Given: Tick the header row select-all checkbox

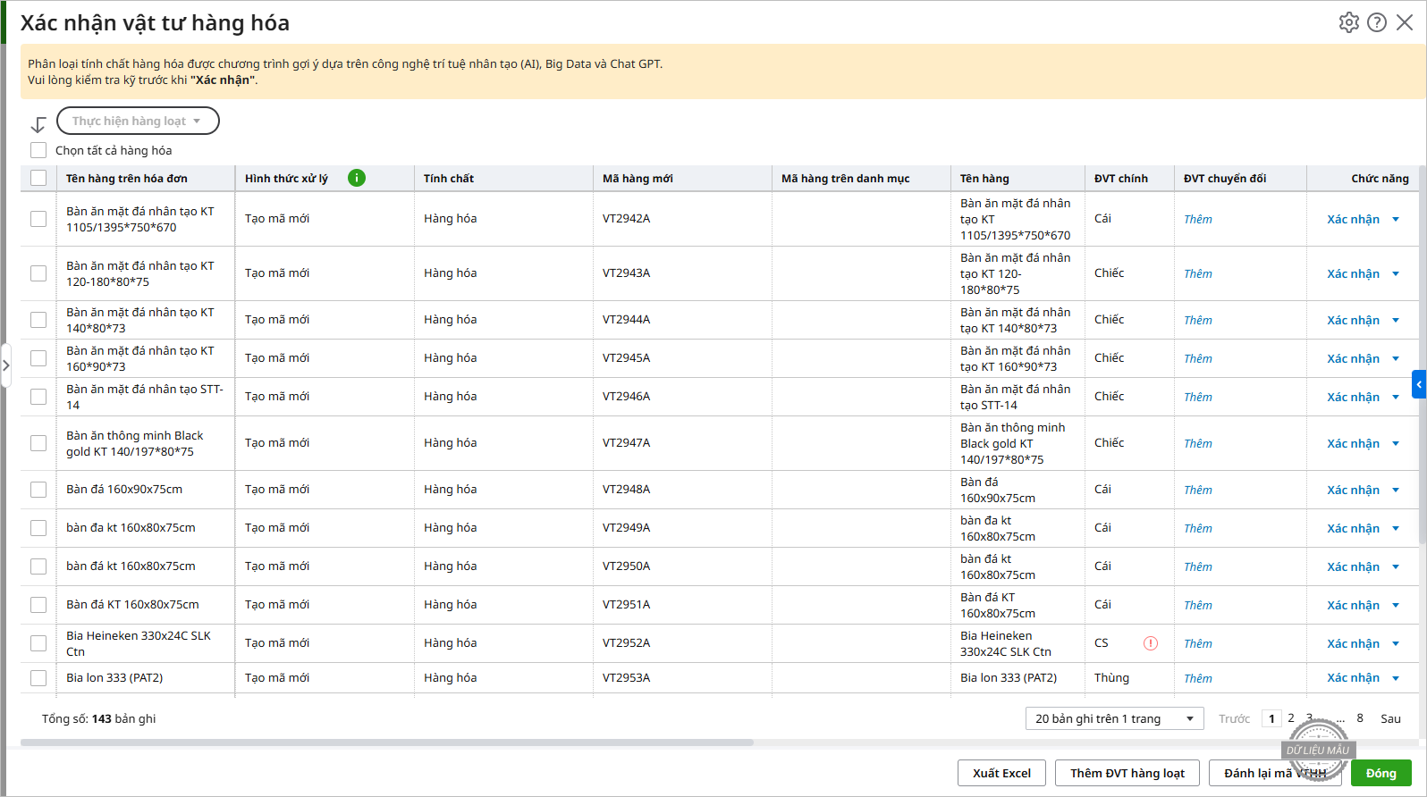Looking at the screenshot, I should pos(38,178).
